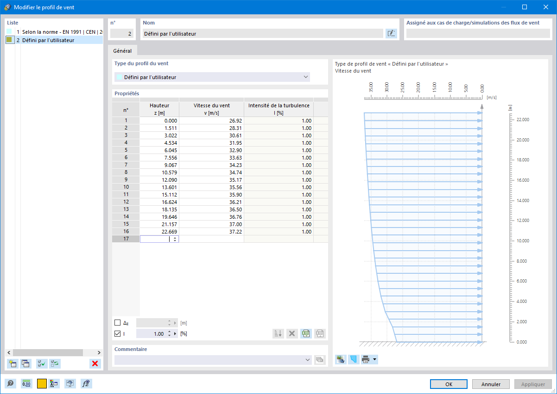Click the Annuler button
This screenshot has width=557, height=394.
(491, 384)
